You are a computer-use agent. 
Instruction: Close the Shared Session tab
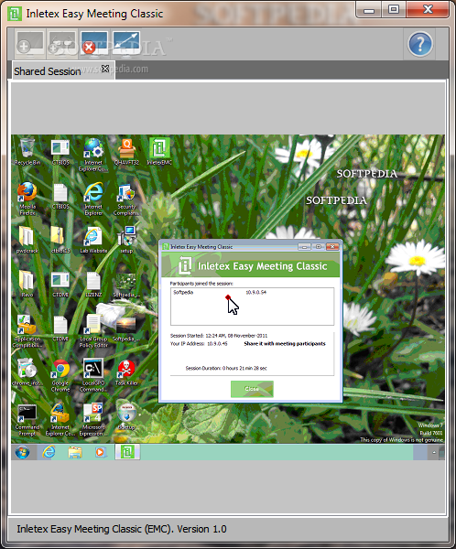pos(105,69)
